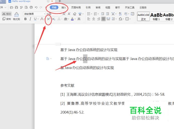Switch to the Hello world.wps document tab

click(x=21, y=1)
